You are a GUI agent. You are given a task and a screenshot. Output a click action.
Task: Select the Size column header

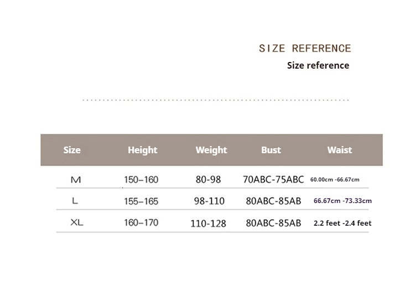[72, 150]
